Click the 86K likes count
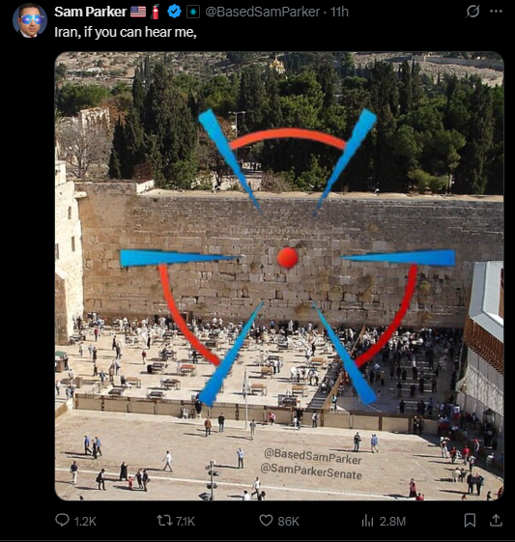This screenshot has height=542, width=515. pos(288,521)
